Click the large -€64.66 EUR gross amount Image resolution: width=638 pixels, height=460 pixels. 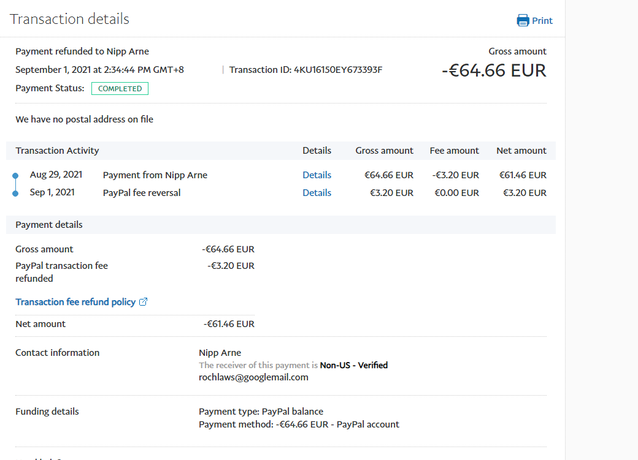494,70
